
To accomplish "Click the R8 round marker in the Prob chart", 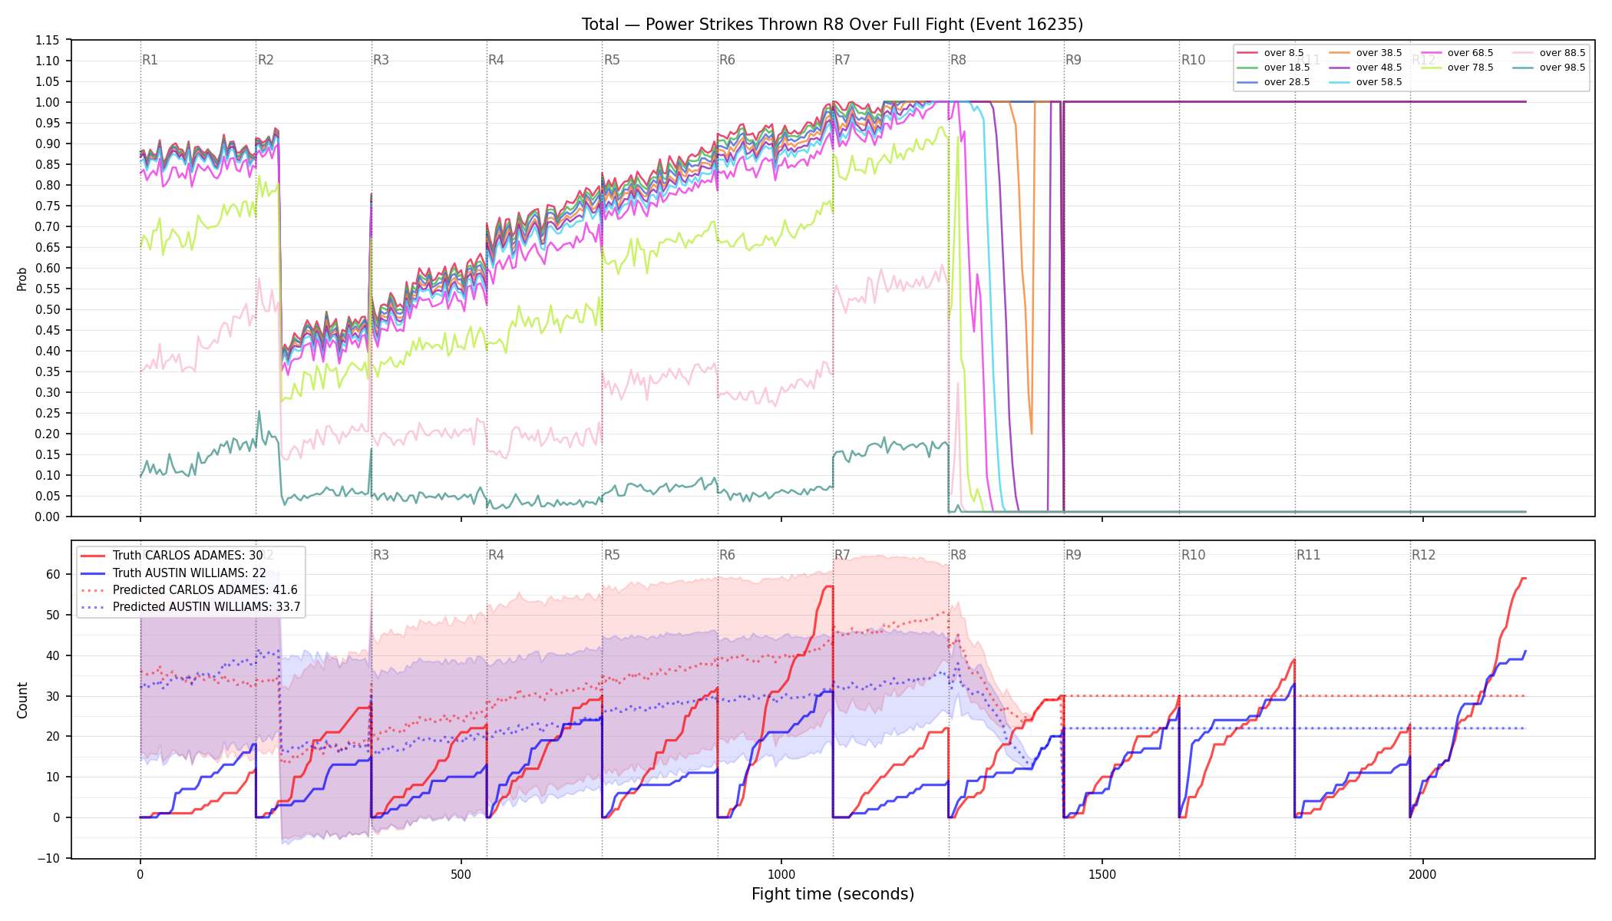I will (958, 60).
